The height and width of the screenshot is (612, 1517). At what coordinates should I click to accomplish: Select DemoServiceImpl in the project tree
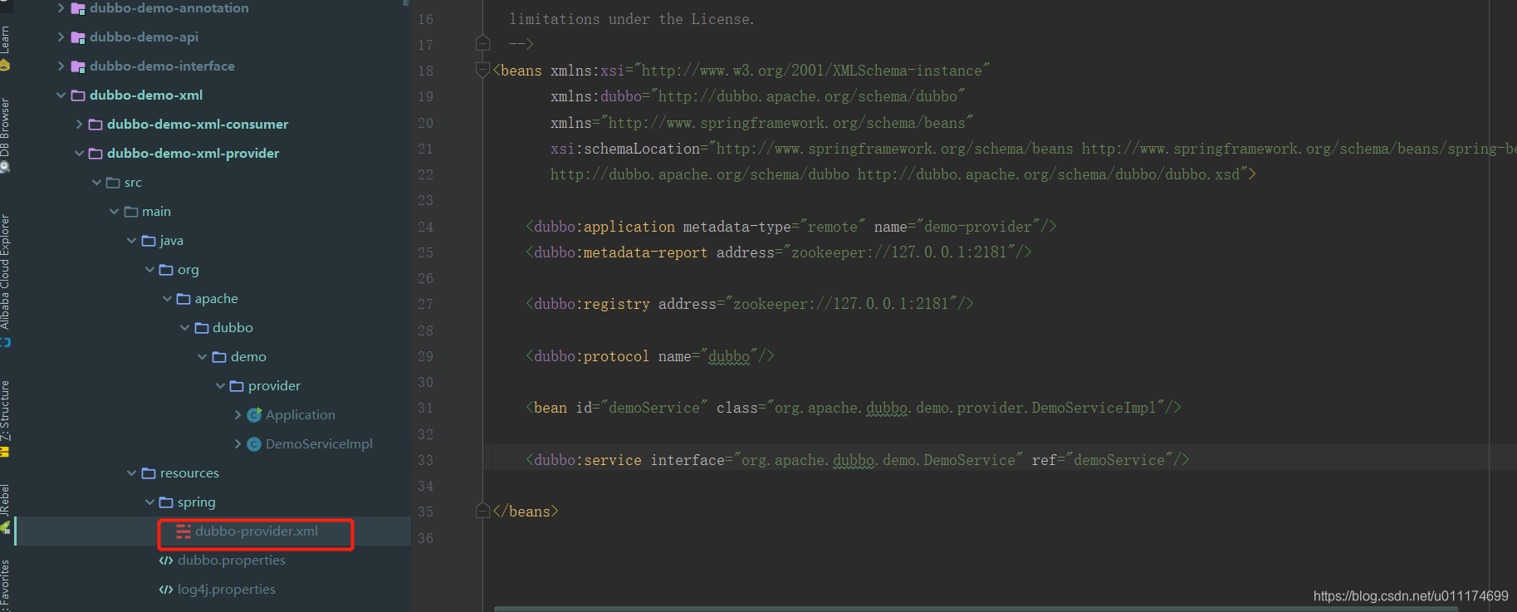(x=319, y=444)
